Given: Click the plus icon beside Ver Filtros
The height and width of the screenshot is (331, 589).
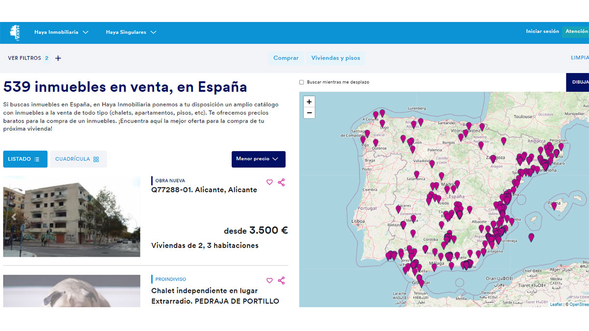Looking at the screenshot, I should pos(58,58).
